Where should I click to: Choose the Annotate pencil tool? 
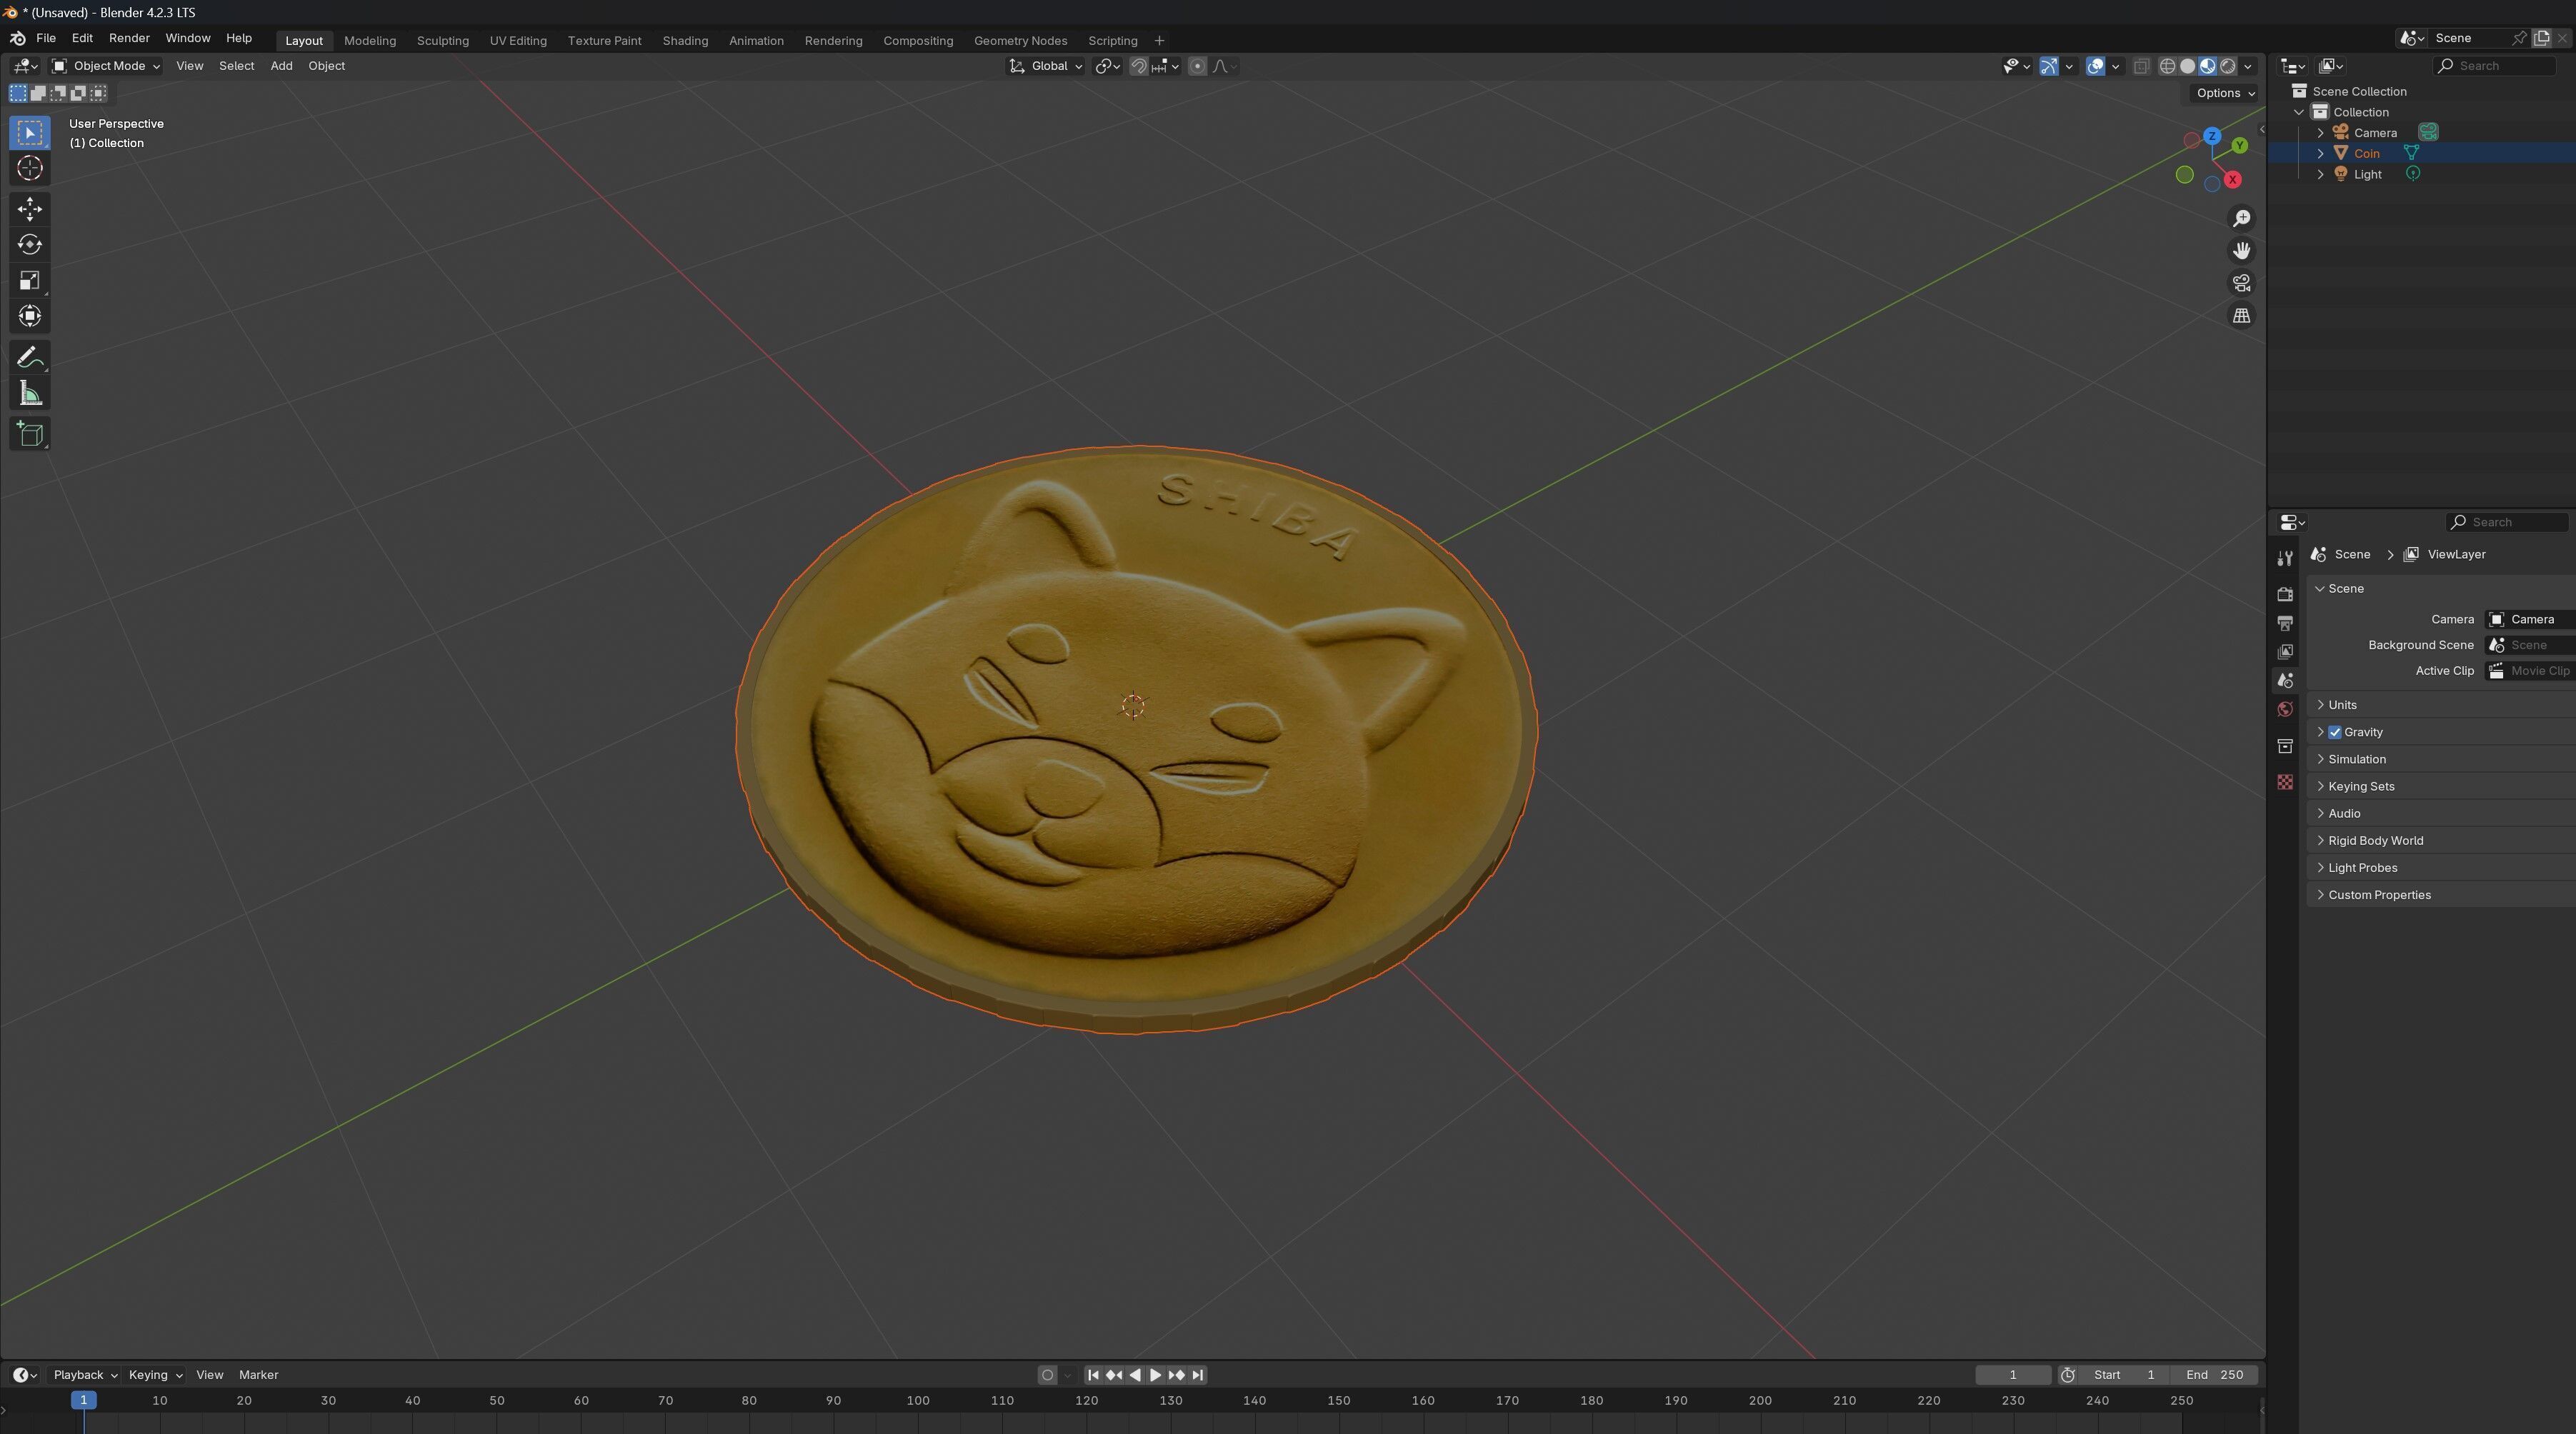[30, 358]
